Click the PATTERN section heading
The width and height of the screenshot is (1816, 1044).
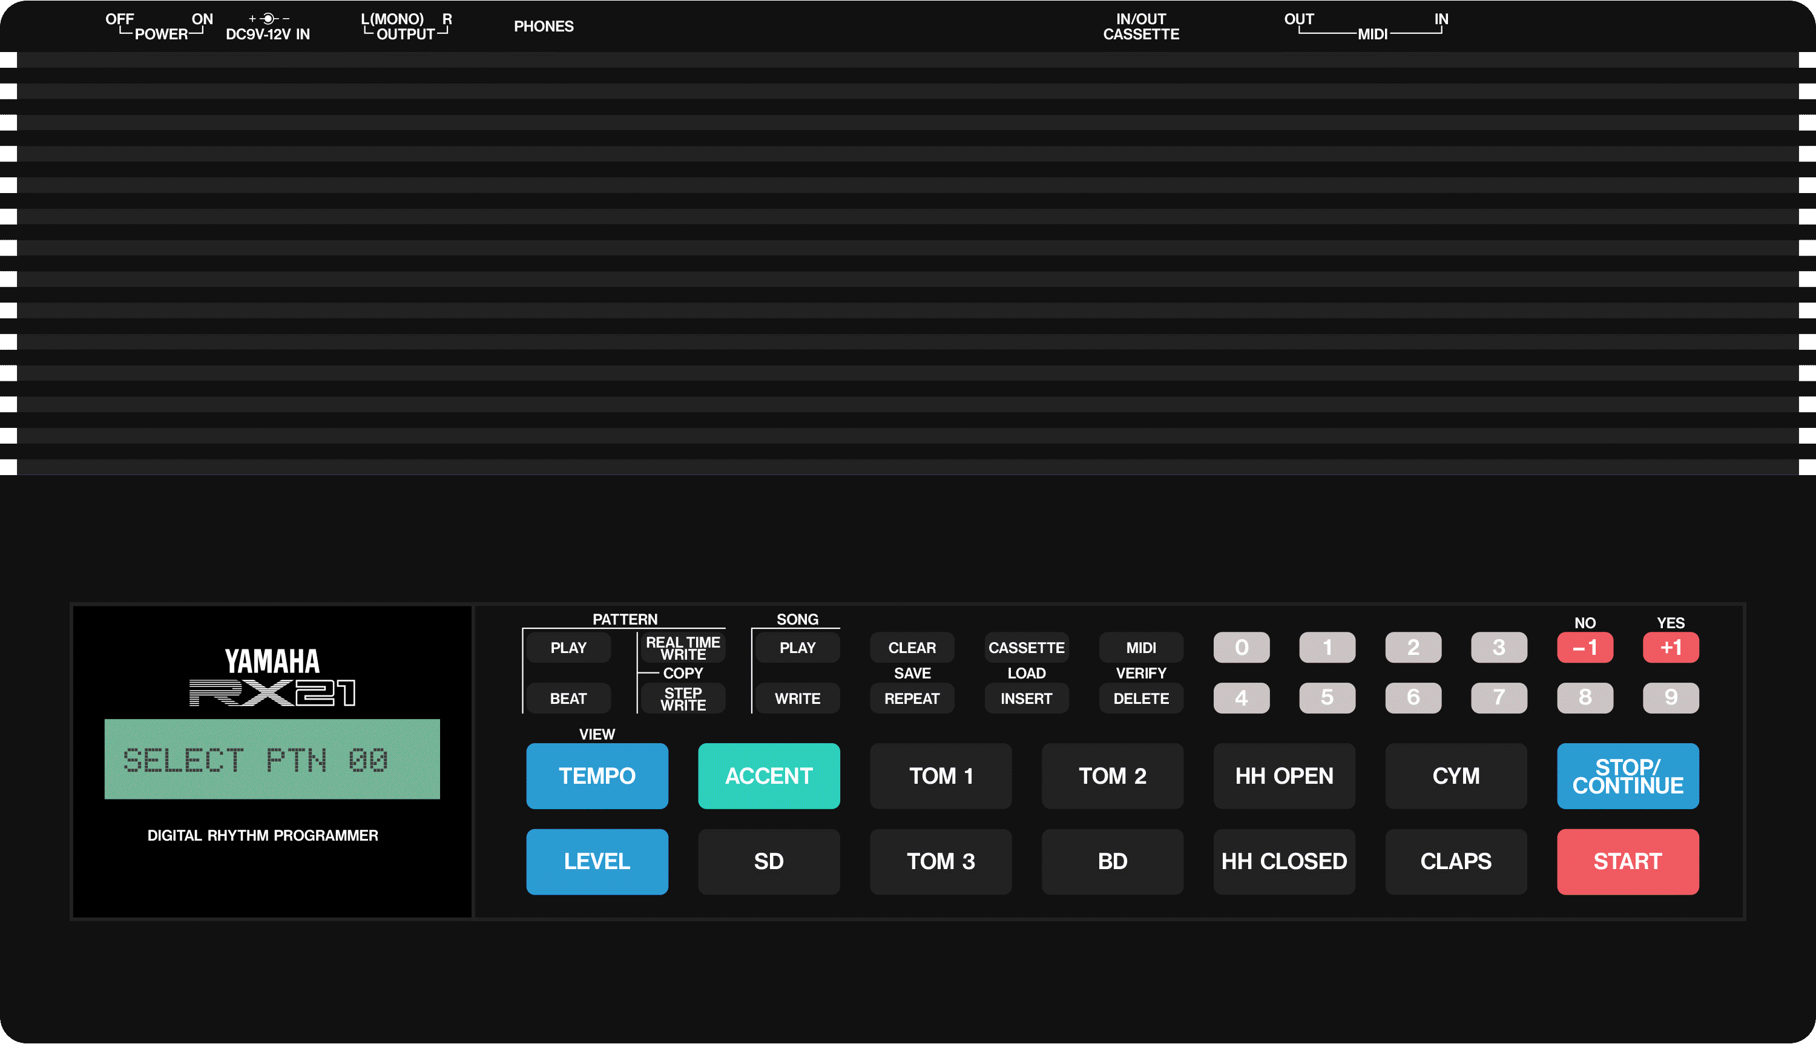pyautogui.click(x=625, y=619)
